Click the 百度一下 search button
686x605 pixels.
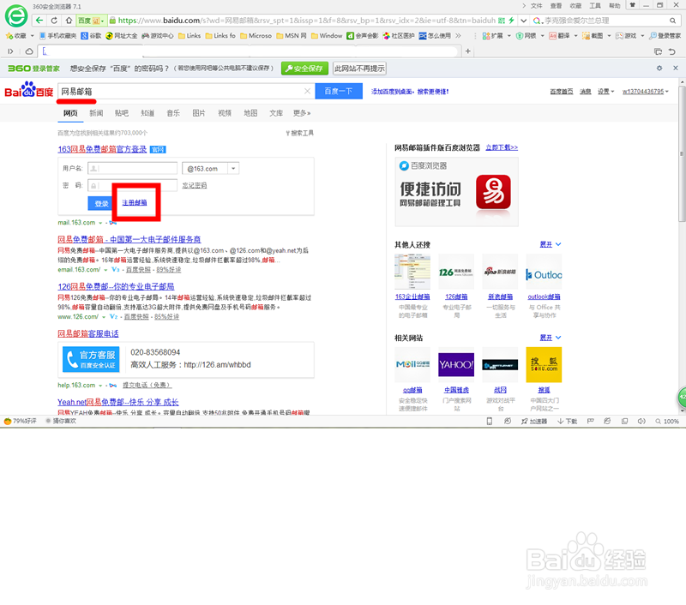click(x=339, y=91)
